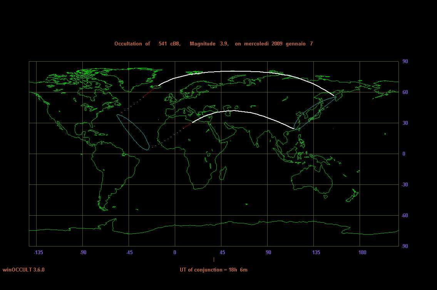Click the latitude label 0 on right axis

pos(404,154)
